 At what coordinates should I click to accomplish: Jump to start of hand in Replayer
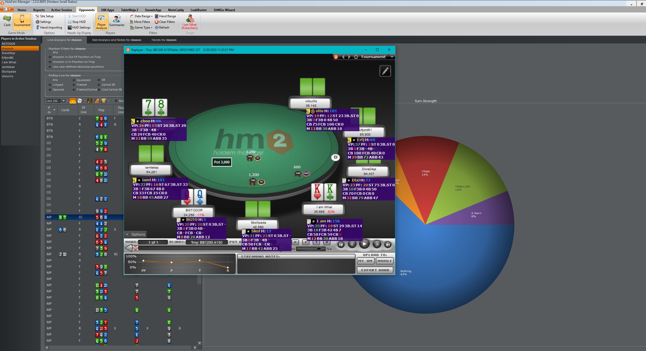341,244
